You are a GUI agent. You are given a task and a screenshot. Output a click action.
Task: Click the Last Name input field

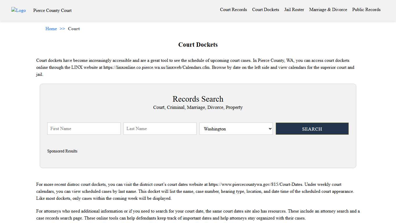point(160,129)
